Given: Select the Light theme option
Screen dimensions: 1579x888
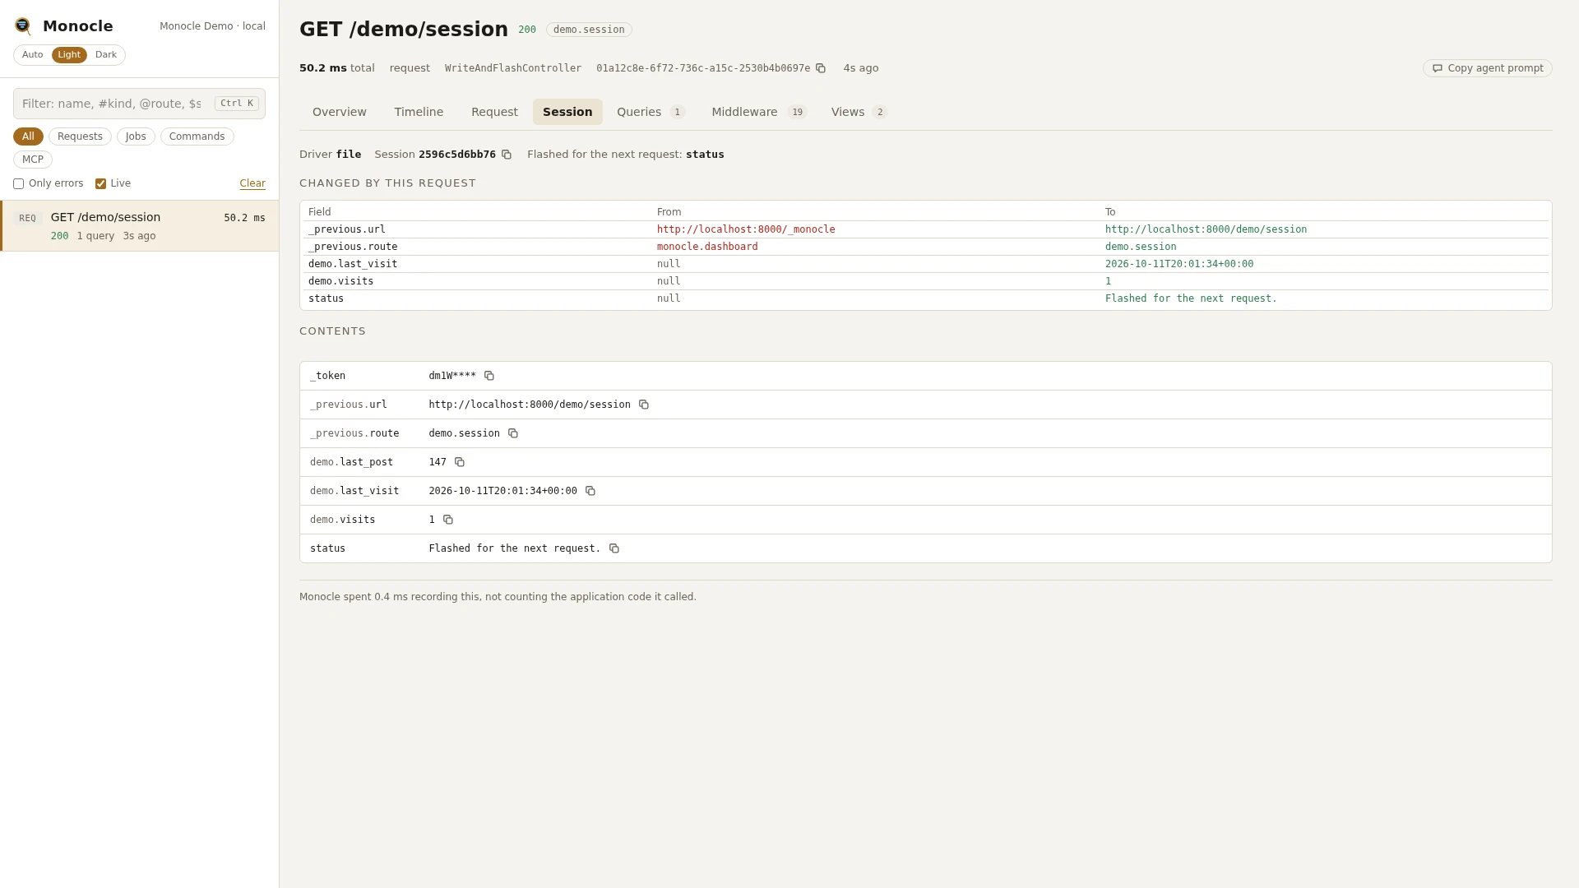Looking at the screenshot, I should pos(69,55).
